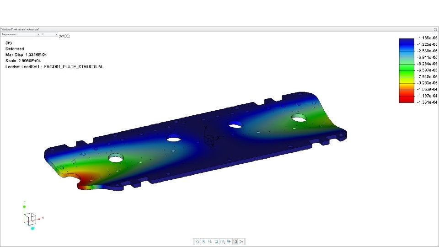Click the spin center icon in toolbar
This screenshot has width=439, height=247.
click(229, 242)
